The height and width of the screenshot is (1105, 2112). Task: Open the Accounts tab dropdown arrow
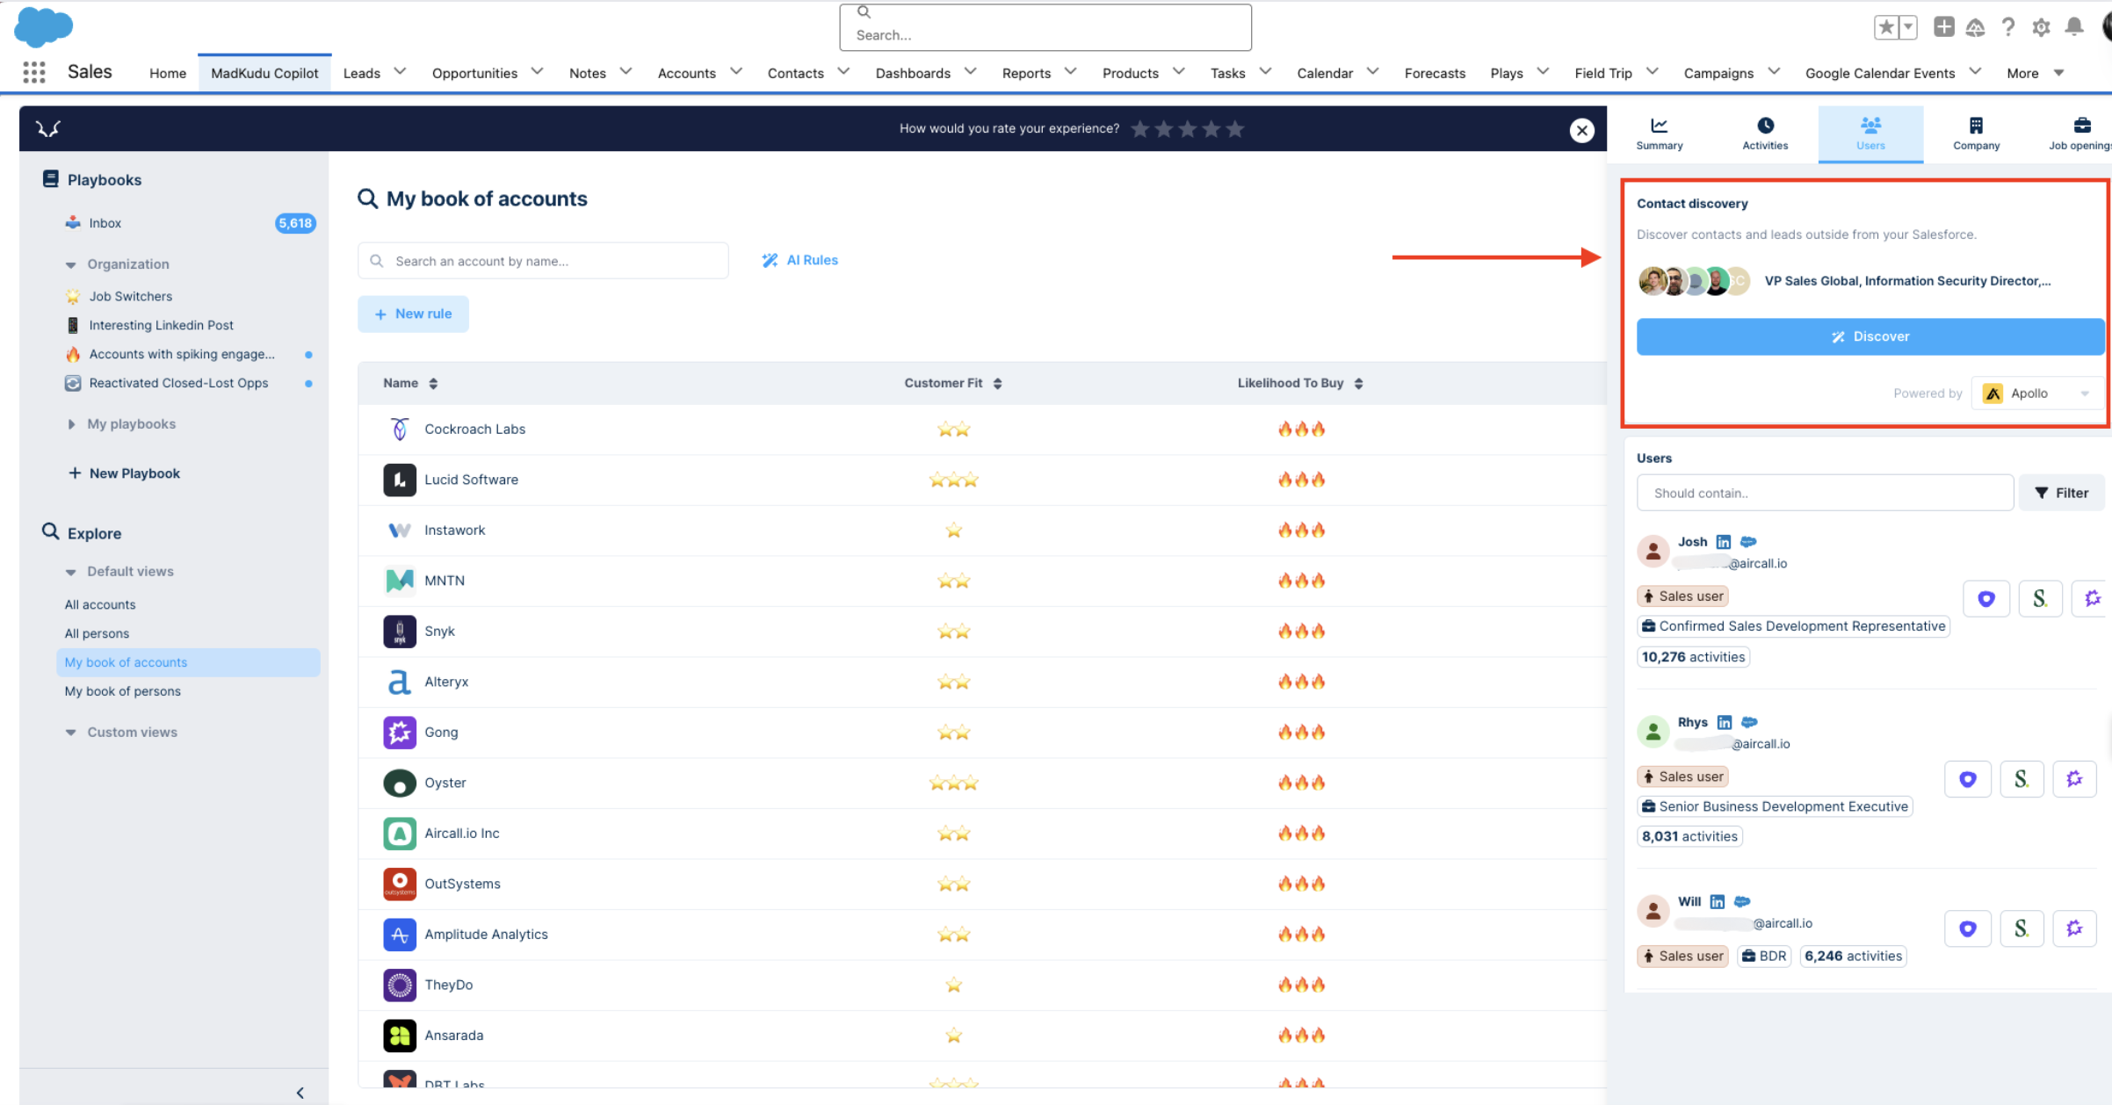[x=736, y=72]
